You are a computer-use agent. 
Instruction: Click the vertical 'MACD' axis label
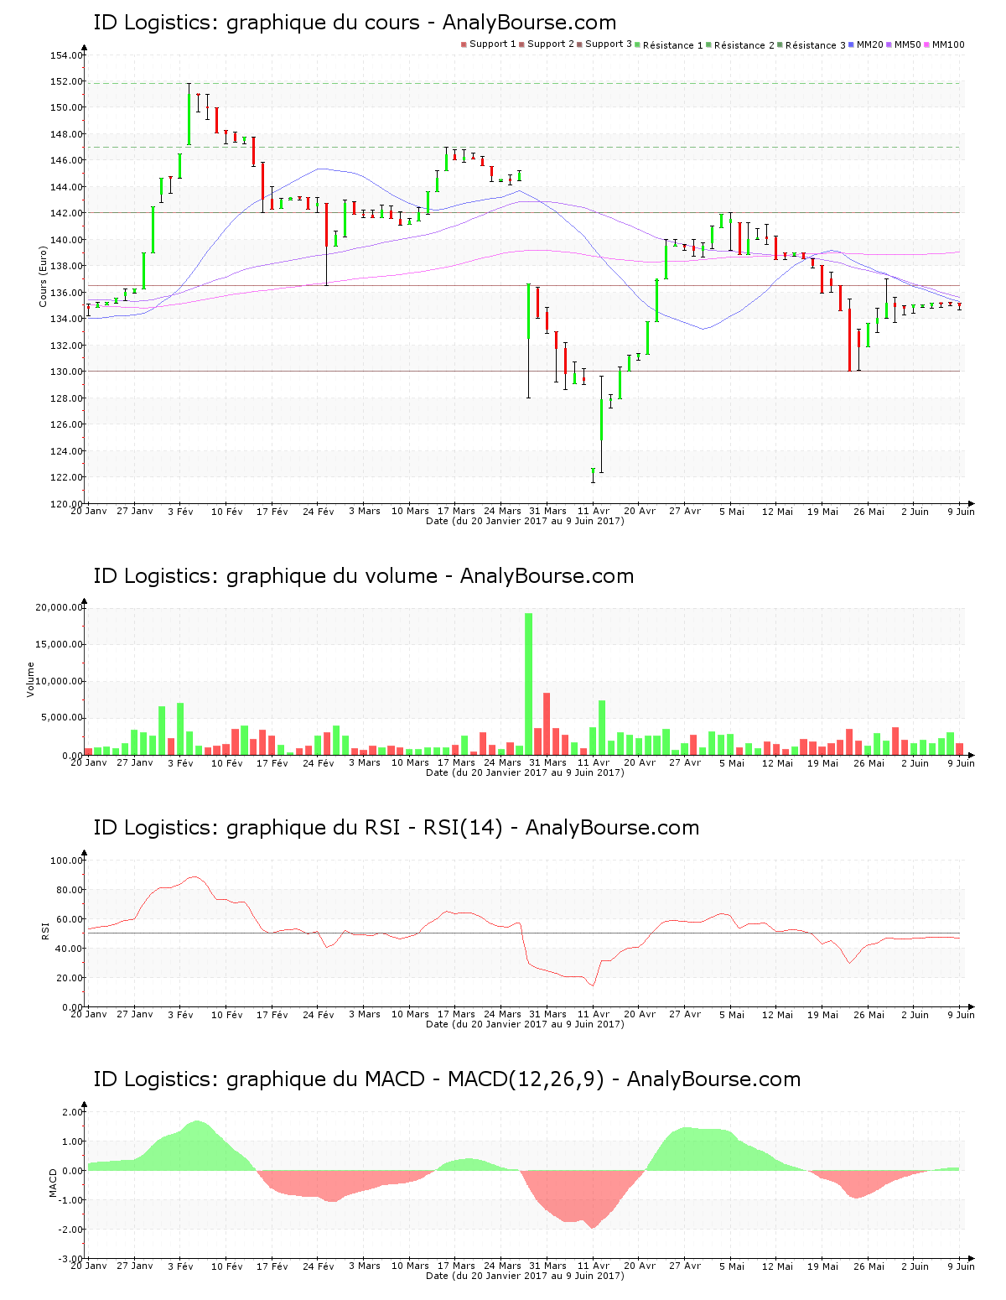tap(54, 1183)
